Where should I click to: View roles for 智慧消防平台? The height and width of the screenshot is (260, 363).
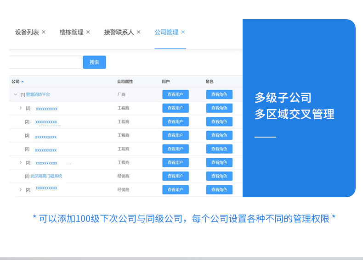(219, 94)
